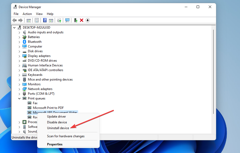Select Update driver in the context menu

(56, 116)
